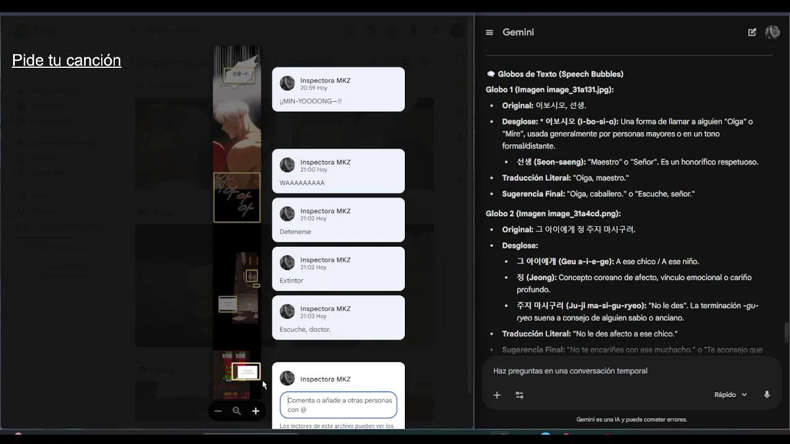Click 'Traducción Literal: "No le des afecto a ese chico."'
This screenshot has height=444, width=790.
pos(589,334)
